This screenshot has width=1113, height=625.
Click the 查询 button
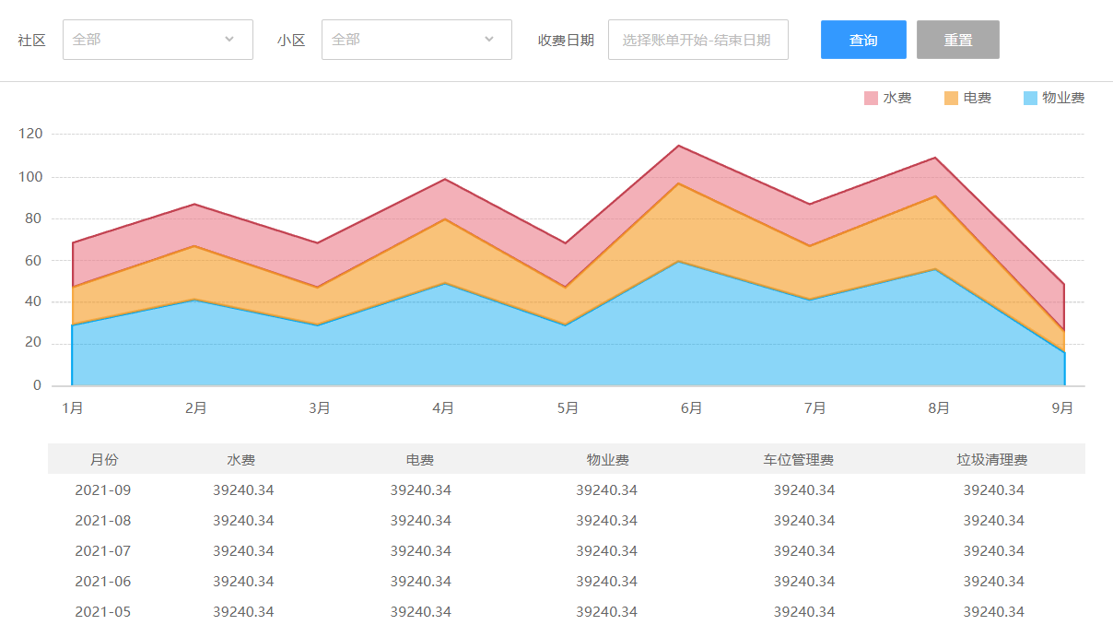[863, 40]
